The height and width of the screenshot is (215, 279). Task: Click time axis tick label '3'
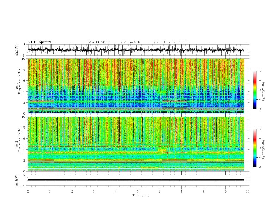point(94,191)
